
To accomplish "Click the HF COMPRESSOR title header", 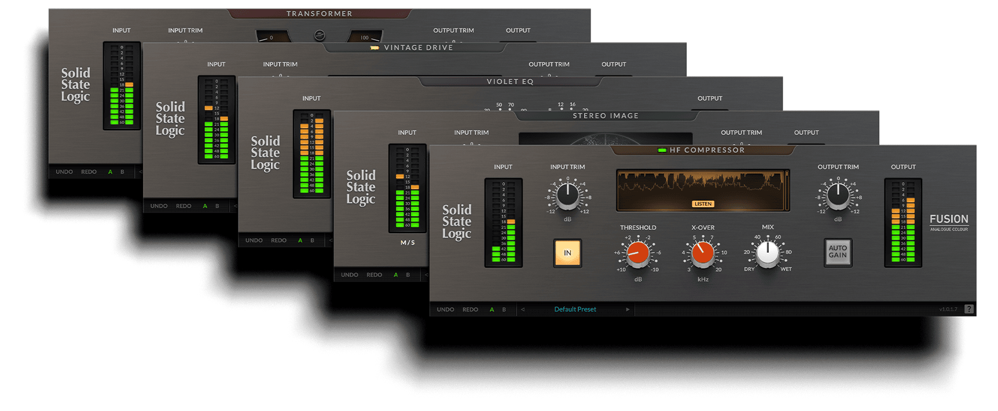I will (x=707, y=150).
